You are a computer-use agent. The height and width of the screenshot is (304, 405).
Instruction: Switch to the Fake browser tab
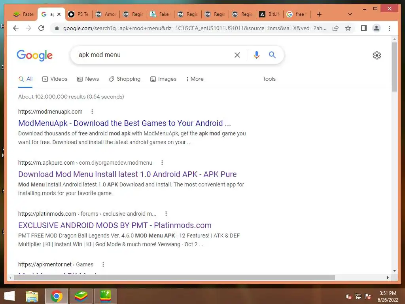pyautogui.click(x=161, y=14)
